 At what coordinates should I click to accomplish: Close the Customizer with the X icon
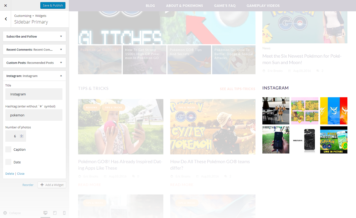[x=6, y=5]
